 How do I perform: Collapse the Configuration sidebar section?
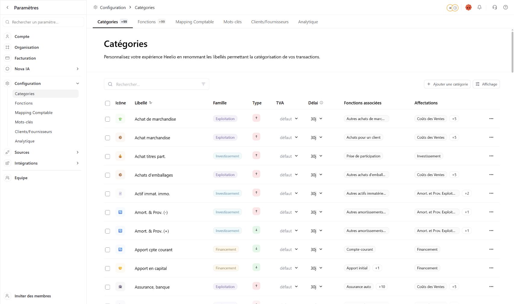pos(78,83)
